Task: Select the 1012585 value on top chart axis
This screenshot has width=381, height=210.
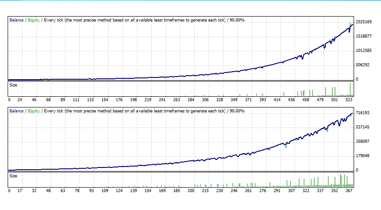Action: click(x=364, y=51)
